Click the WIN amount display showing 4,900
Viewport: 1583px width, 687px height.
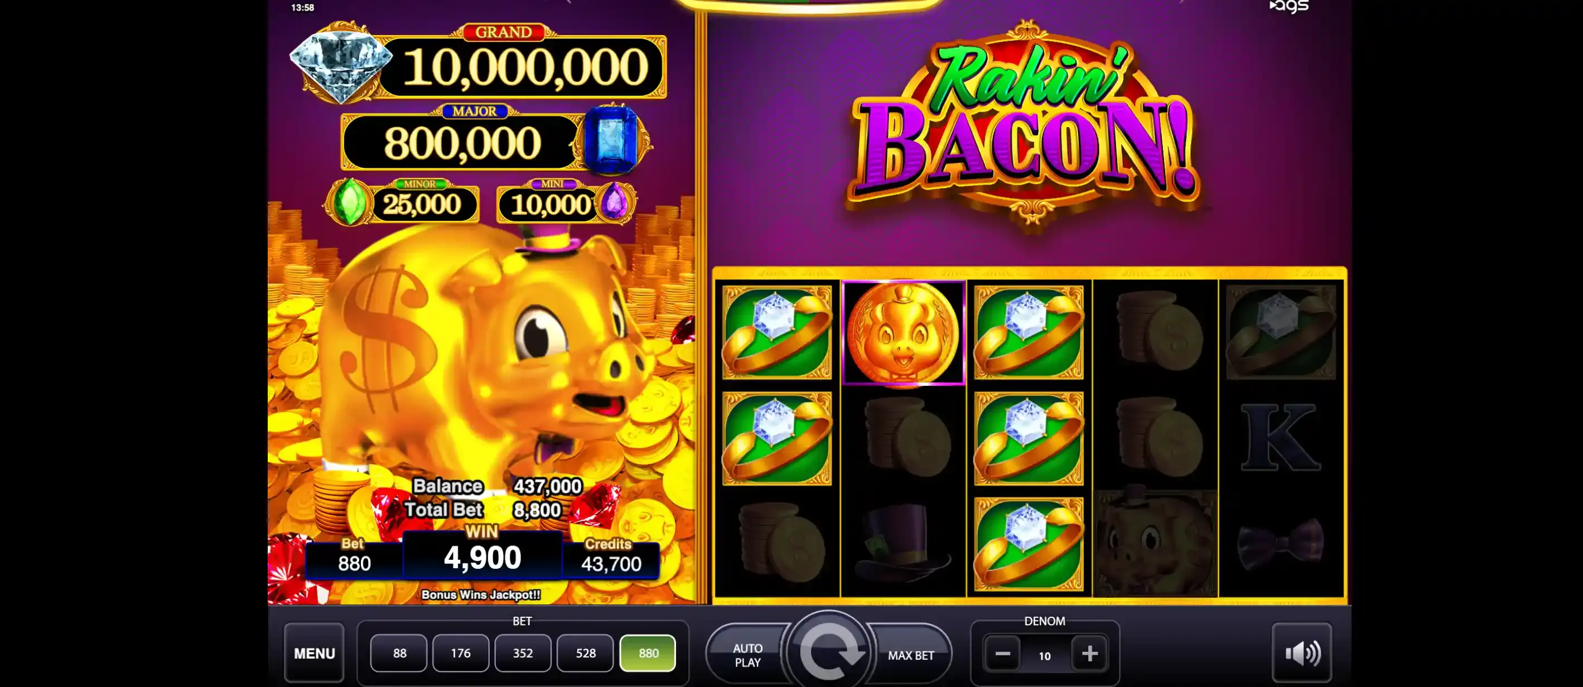(482, 556)
